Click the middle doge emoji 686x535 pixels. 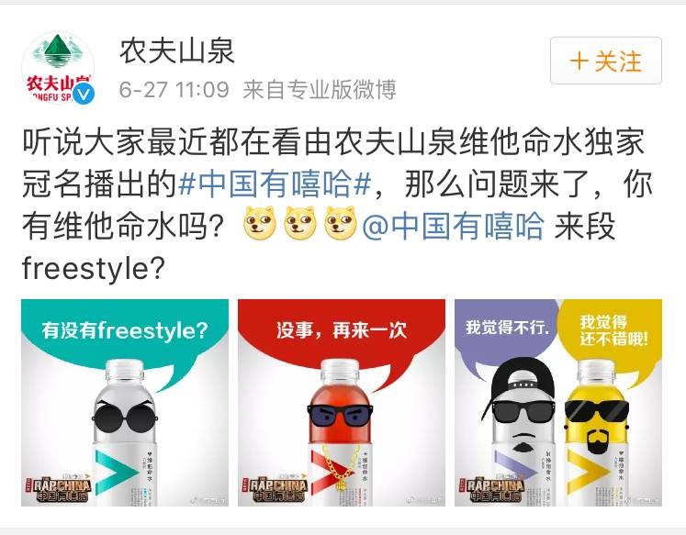(300, 223)
